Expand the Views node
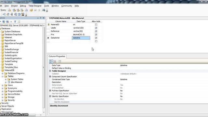The width and height of the screenshot is (208, 117). click(3, 85)
